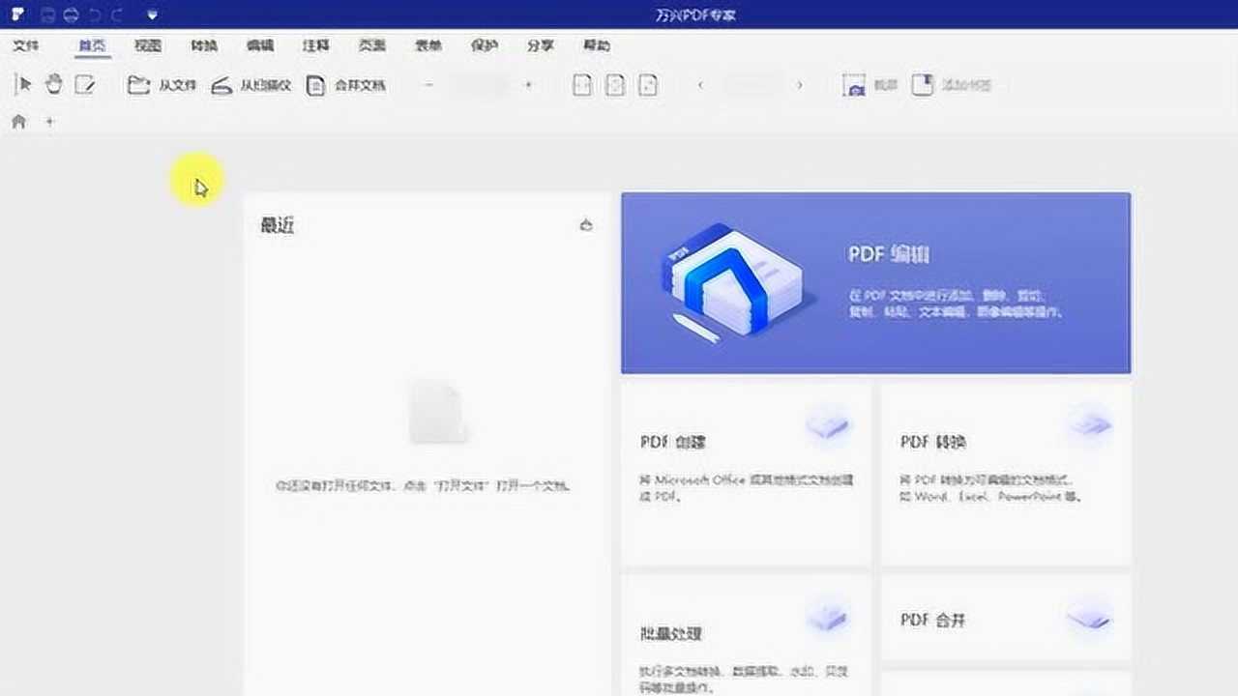This screenshot has width=1238, height=696.
Task: Click the icon on the PDF 合并 card
Action: click(x=1089, y=616)
